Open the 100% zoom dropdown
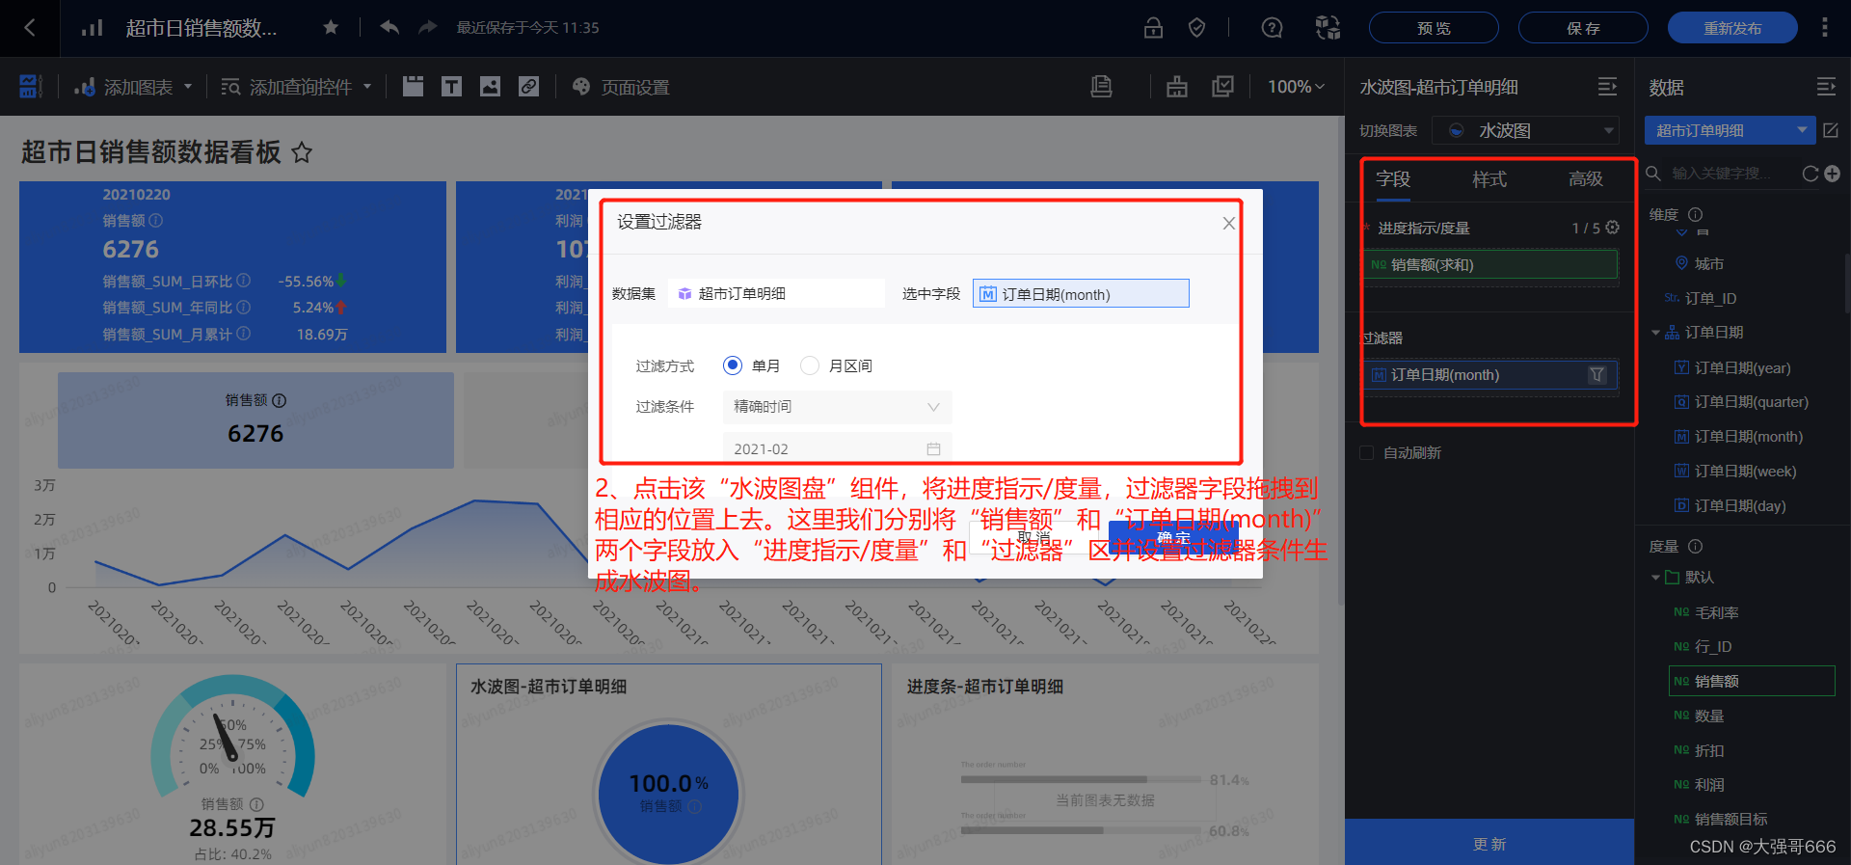Viewport: 1851px width, 865px height. [1296, 87]
